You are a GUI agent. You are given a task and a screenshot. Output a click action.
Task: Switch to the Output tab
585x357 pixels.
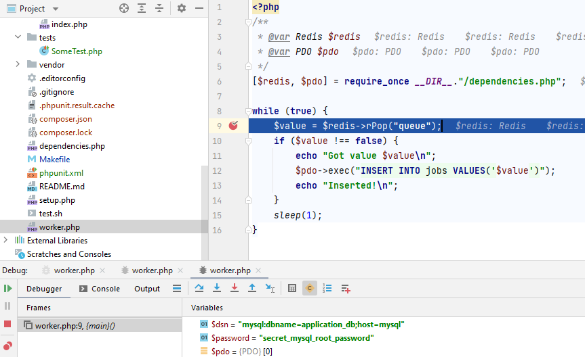pos(147,289)
